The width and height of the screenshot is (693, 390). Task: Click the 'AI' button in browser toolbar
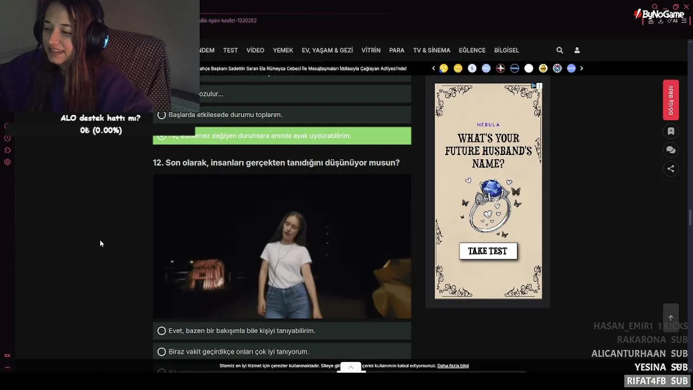click(x=672, y=21)
